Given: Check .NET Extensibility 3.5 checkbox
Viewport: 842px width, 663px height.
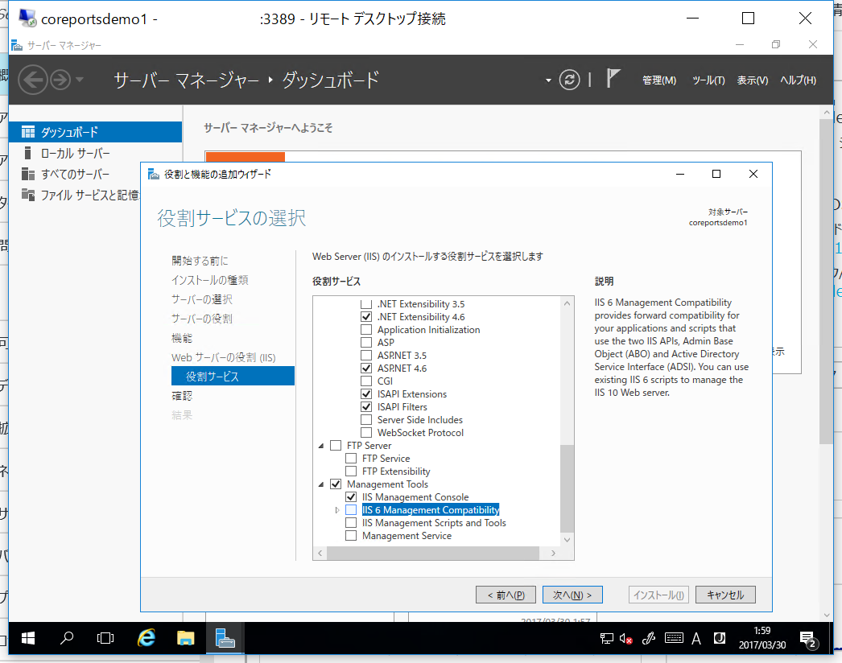Looking at the screenshot, I should pyautogui.click(x=366, y=304).
